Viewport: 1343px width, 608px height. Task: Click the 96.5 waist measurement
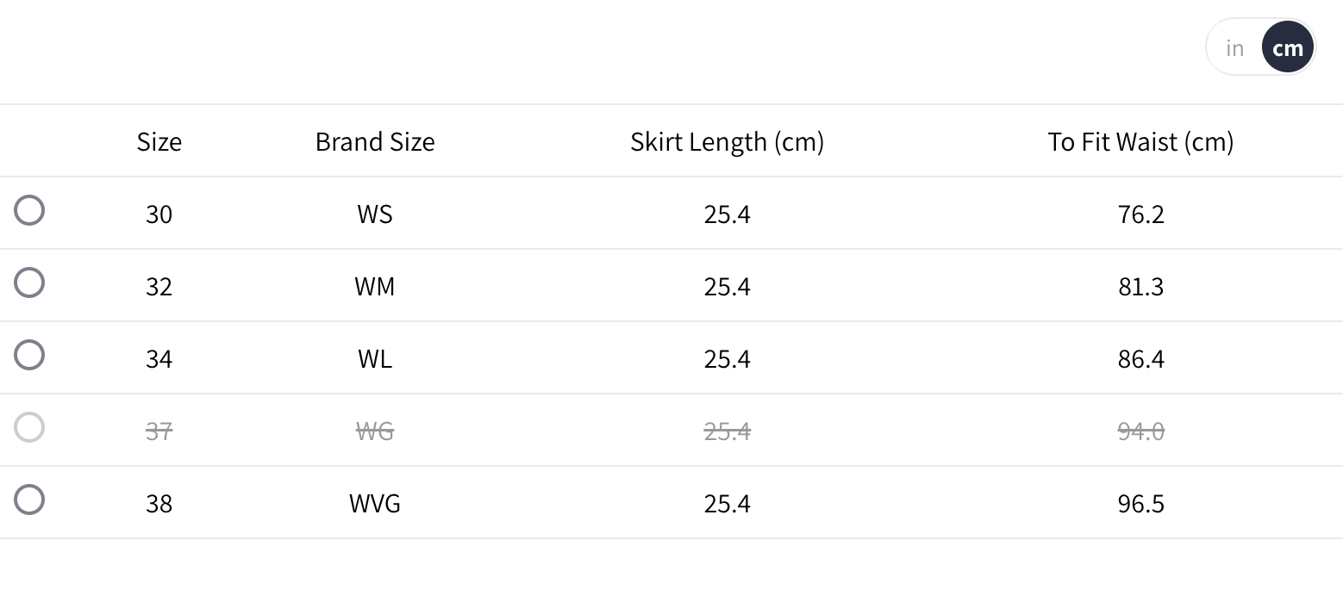pyautogui.click(x=1140, y=504)
